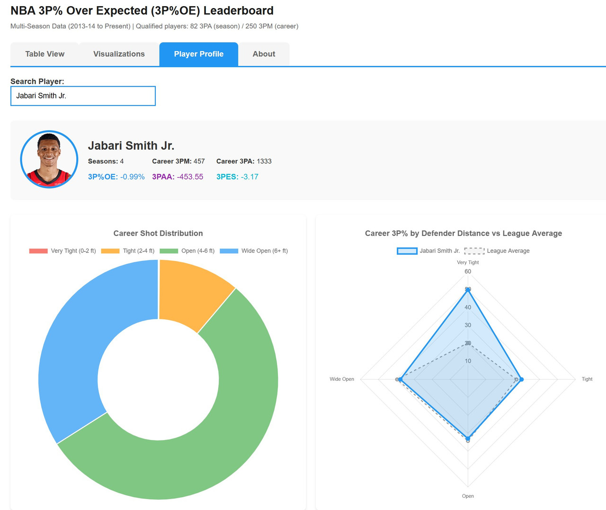Click the Wide Open radar axis label
The height and width of the screenshot is (510, 606).
(342, 379)
